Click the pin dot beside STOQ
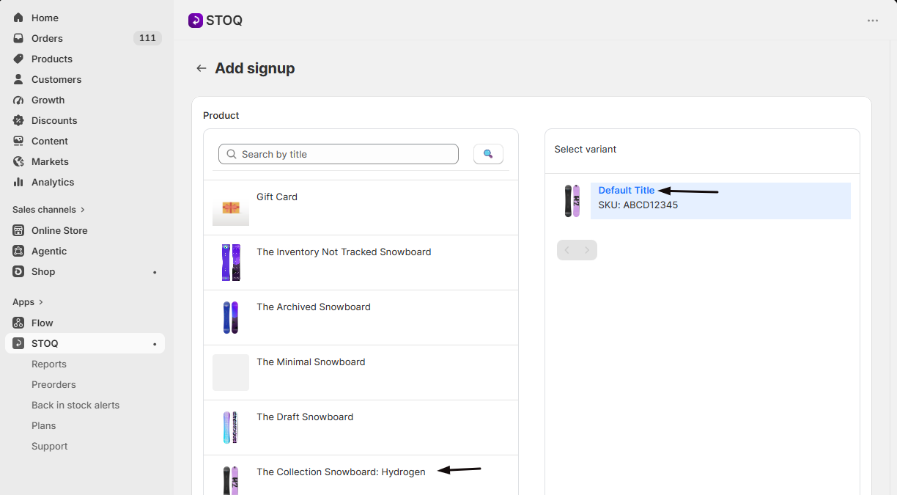The height and width of the screenshot is (495, 897). pos(155,344)
